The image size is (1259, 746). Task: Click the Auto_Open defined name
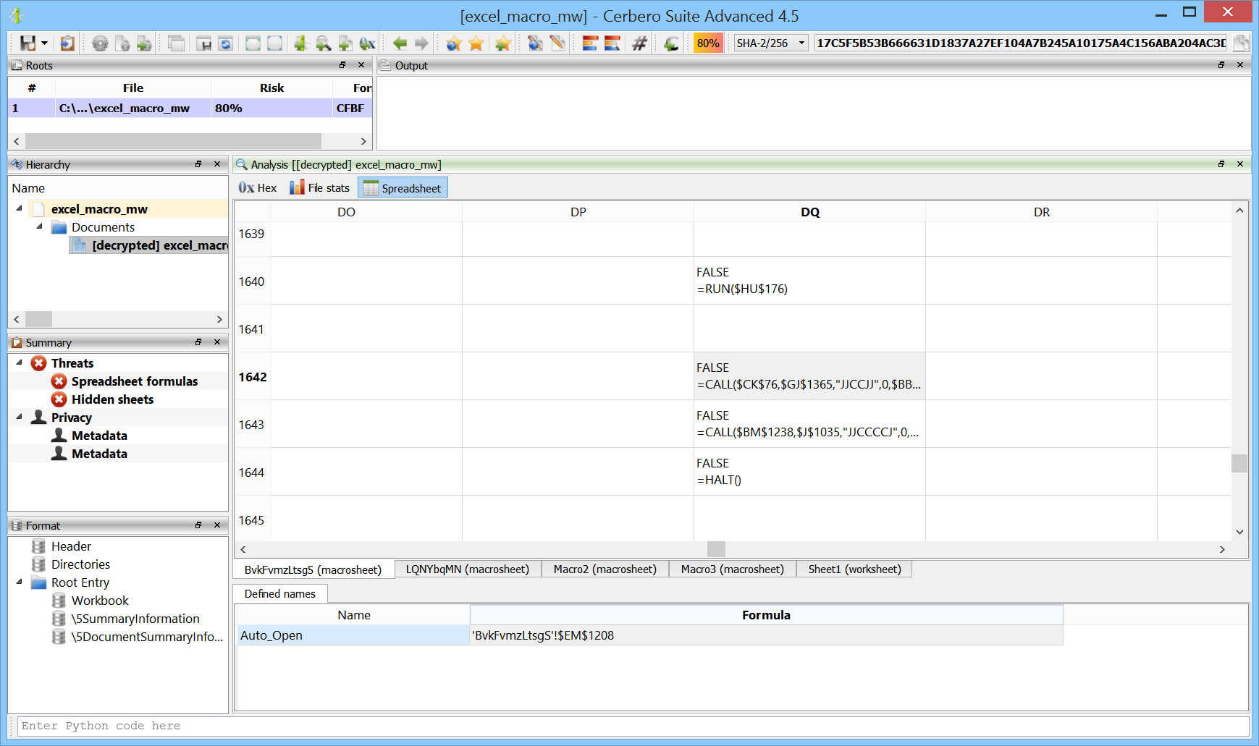[x=353, y=635]
